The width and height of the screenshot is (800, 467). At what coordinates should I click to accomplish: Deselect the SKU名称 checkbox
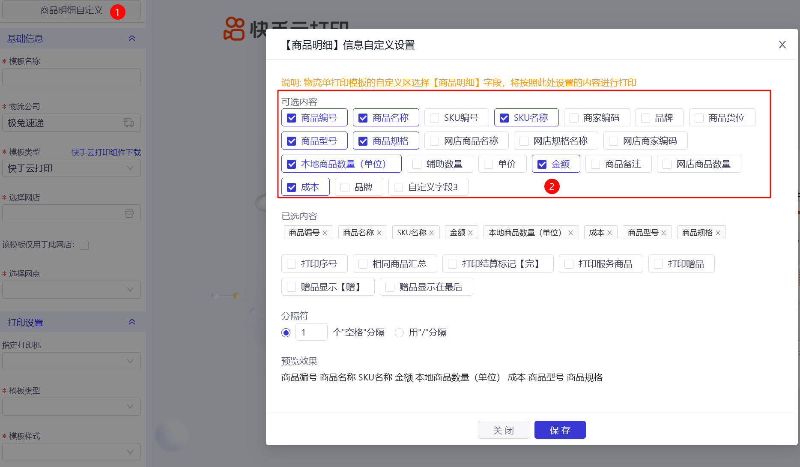tap(504, 118)
